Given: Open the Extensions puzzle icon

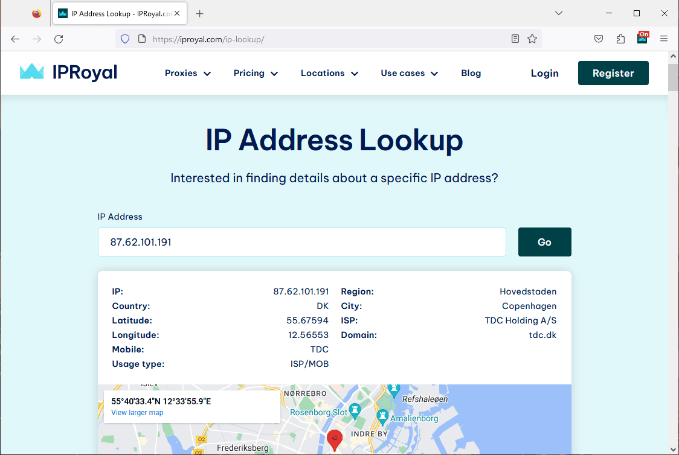Looking at the screenshot, I should 620,39.
